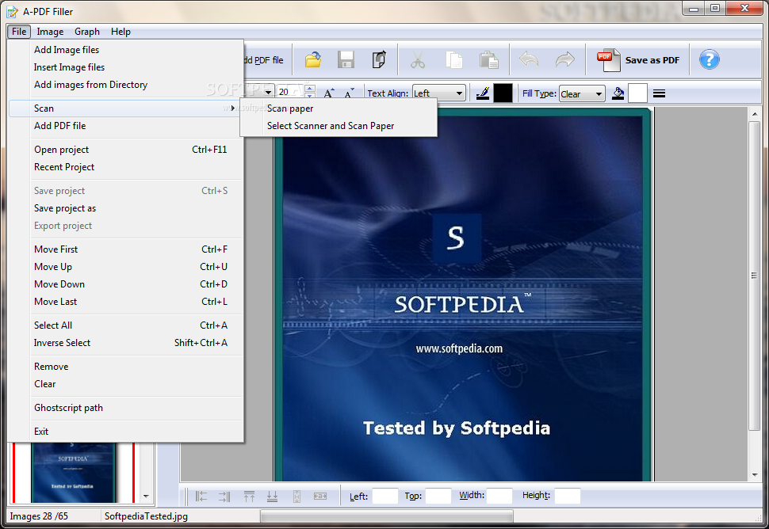Choose Inverse Select menu item
This screenshot has height=529, width=769.
click(126, 343)
